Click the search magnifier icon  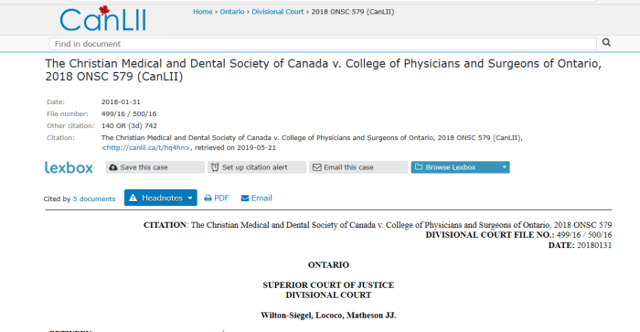pos(606,42)
